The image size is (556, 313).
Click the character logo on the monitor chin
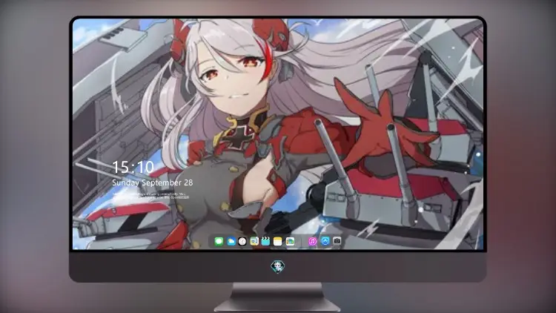278,266
